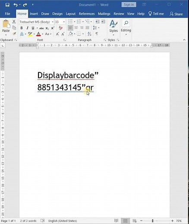The height and width of the screenshot is (224, 189).
Task: Expand the numbered list options arrow
Action: [x=83, y=22]
